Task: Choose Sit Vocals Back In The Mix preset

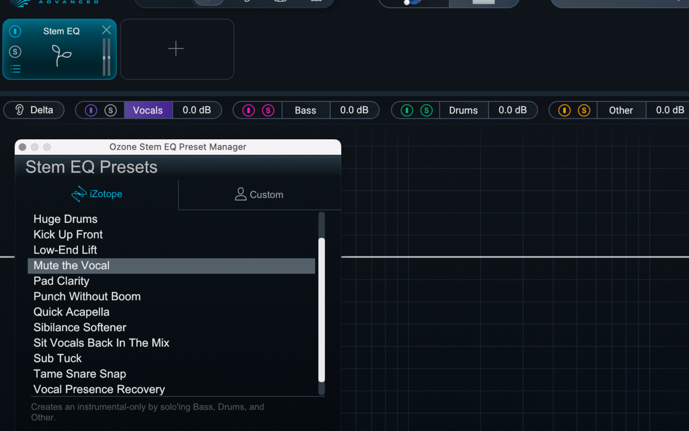Action: click(171, 343)
